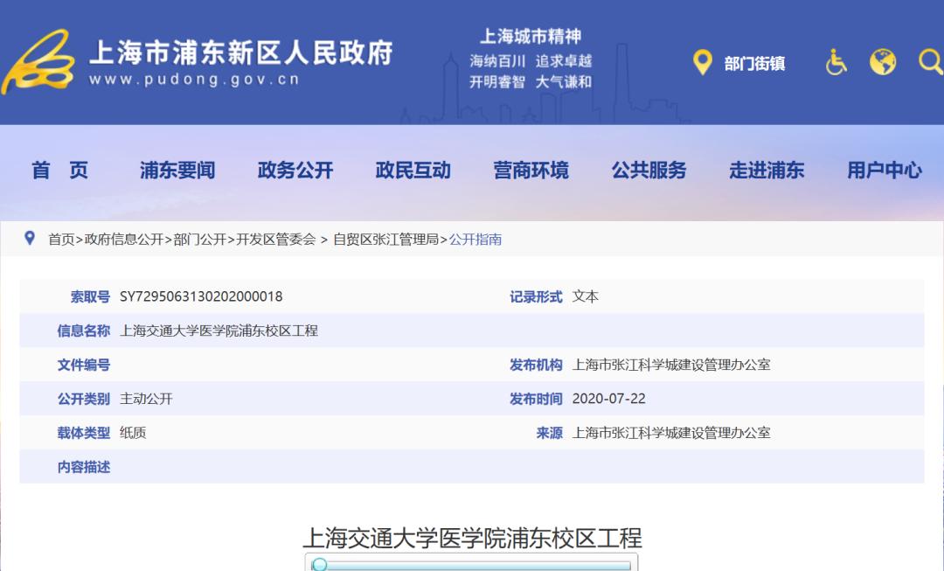Click 公开指南 breadcrumb link
Image resolution: width=944 pixels, height=571 pixels.
tap(475, 239)
